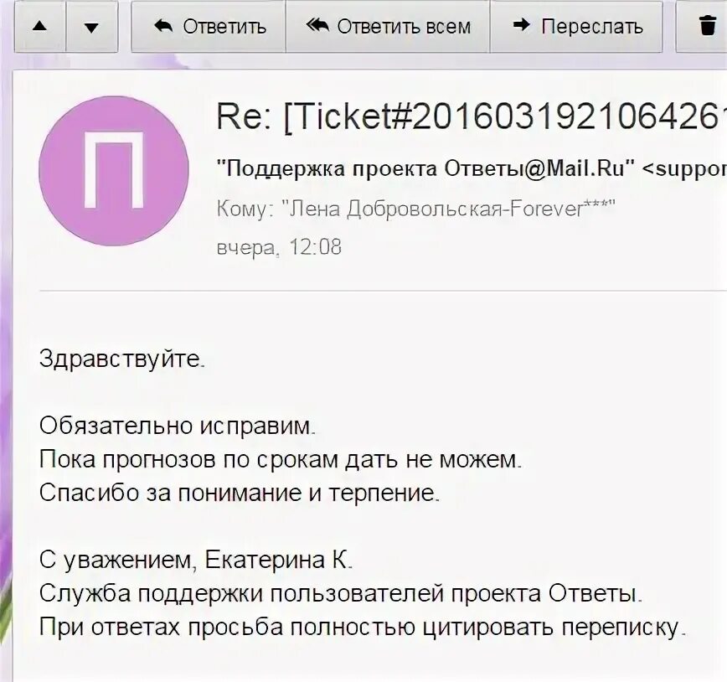
Task: Click the line Пока прогнозов по срокам
Action: (x=280, y=460)
